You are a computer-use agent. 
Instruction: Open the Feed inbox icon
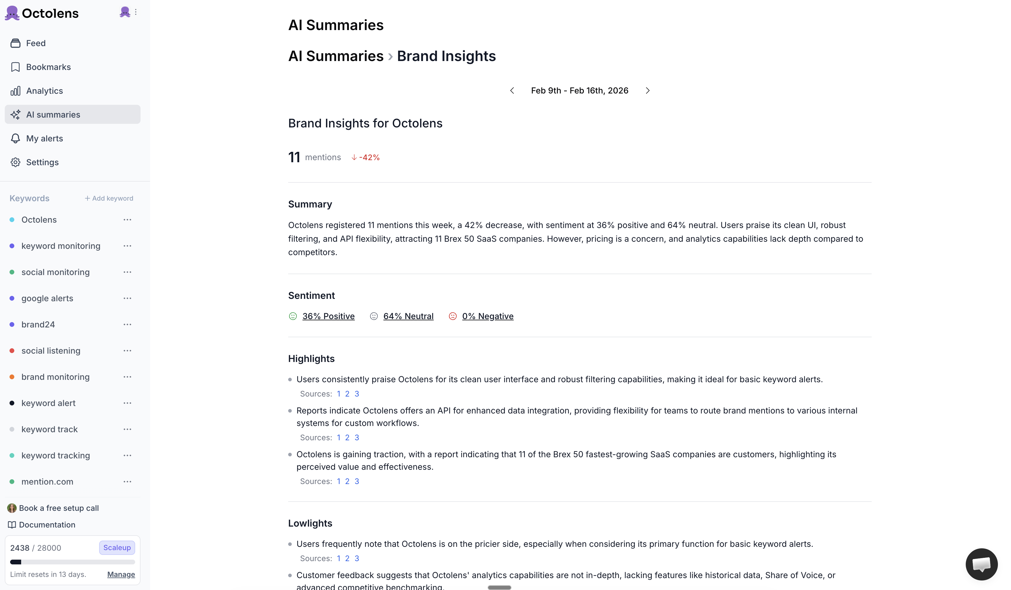click(x=15, y=43)
